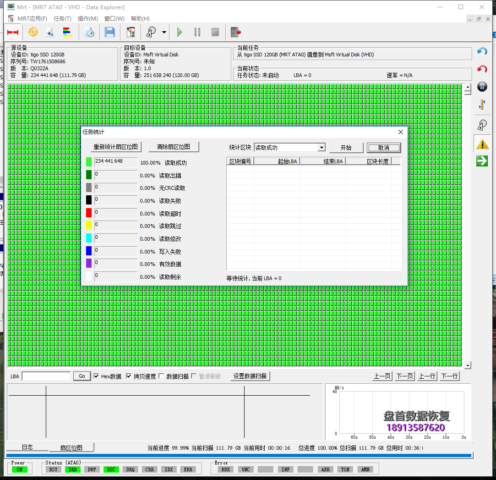Click the stopwatch timer toolbar icon
This screenshot has height=480, width=496.
tap(89, 32)
